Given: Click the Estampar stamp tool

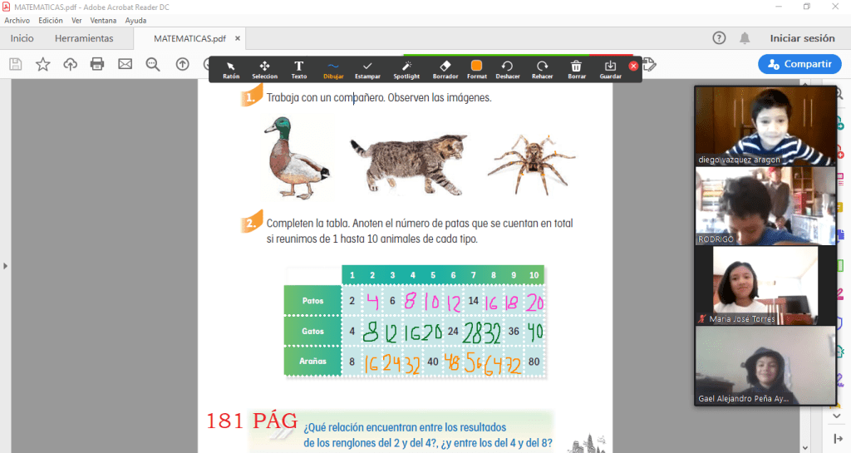Looking at the screenshot, I should pos(367,69).
